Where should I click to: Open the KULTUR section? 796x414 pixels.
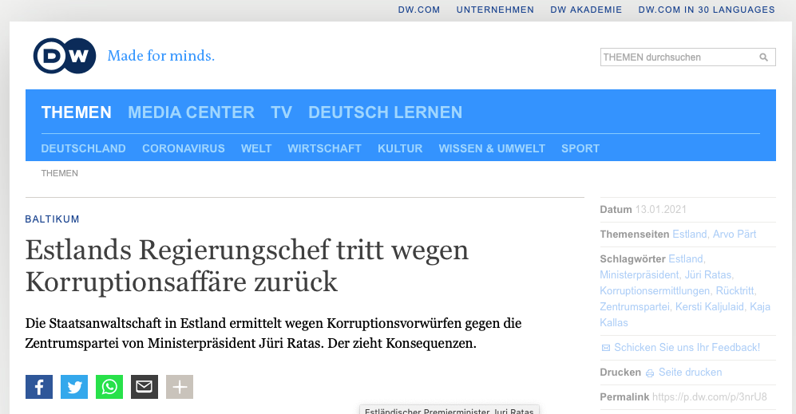400,148
